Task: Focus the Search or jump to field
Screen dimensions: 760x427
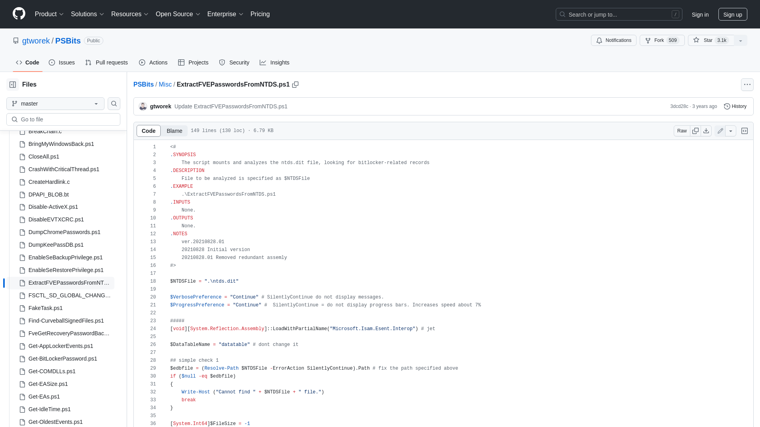Action: pos(619,14)
